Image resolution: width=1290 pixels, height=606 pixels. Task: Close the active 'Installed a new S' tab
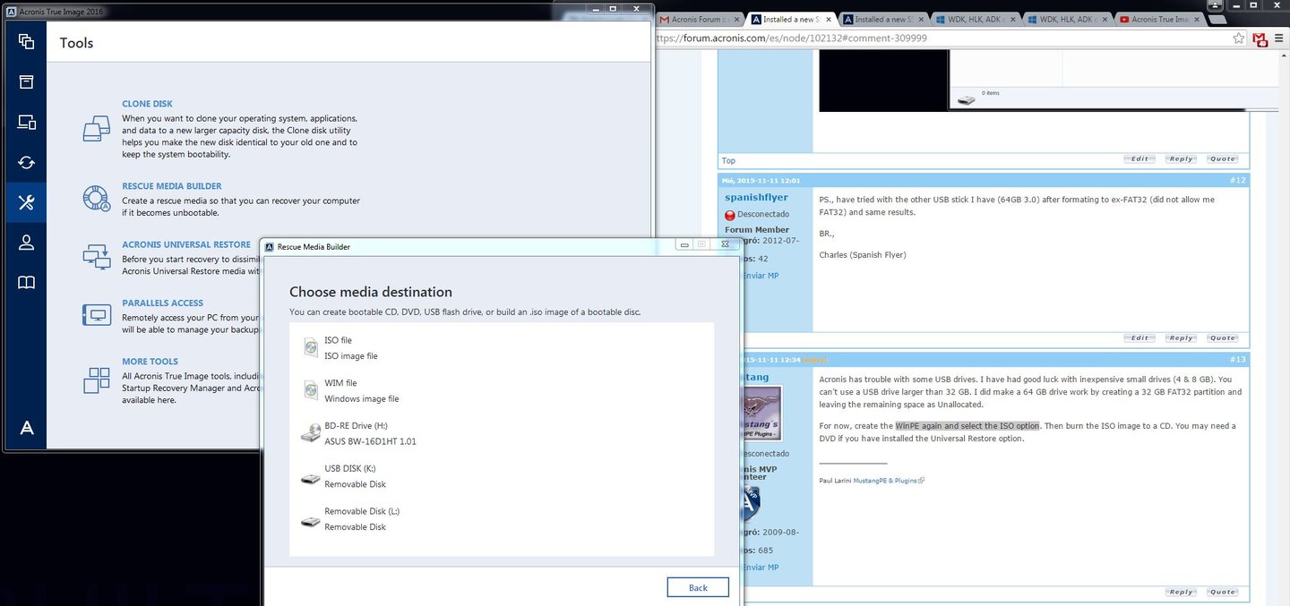click(x=828, y=19)
